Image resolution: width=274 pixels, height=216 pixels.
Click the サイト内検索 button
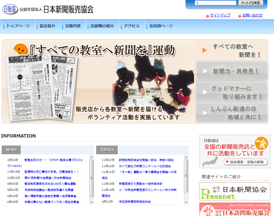[x=251, y=3]
